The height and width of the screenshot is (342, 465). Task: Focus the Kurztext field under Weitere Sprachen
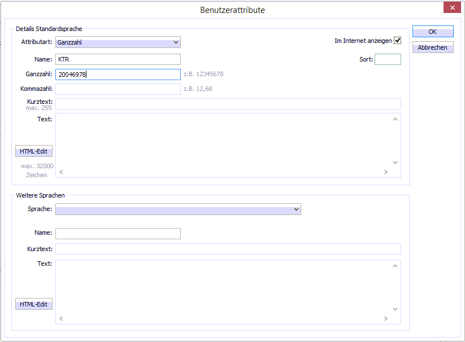(x=228, y=249)
